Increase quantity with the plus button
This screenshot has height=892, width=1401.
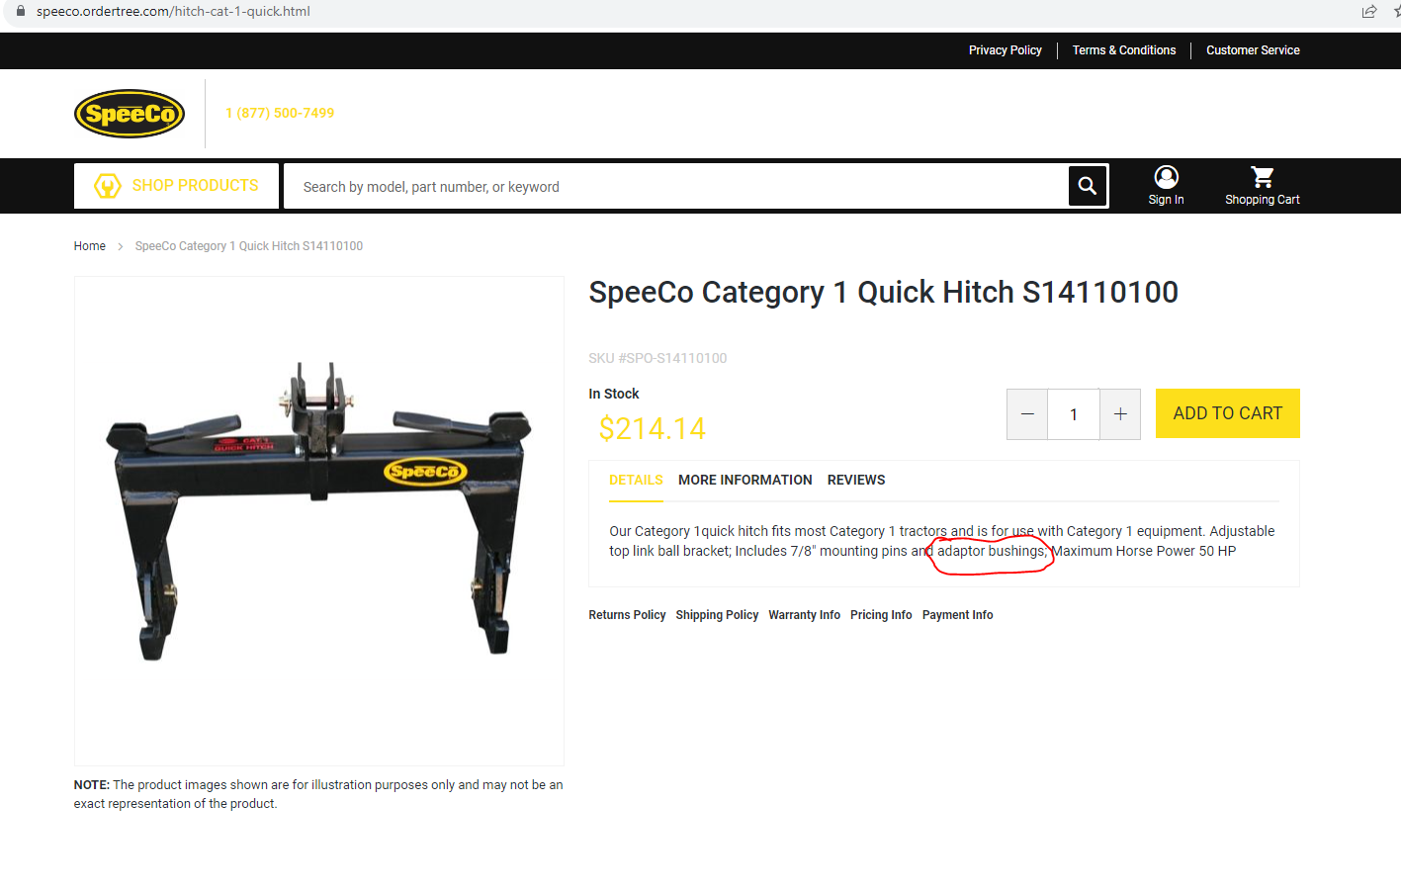click(1119, 414)
